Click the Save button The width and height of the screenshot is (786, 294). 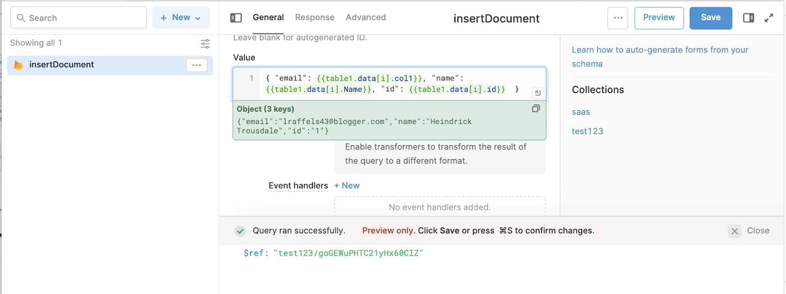point(710,18)
